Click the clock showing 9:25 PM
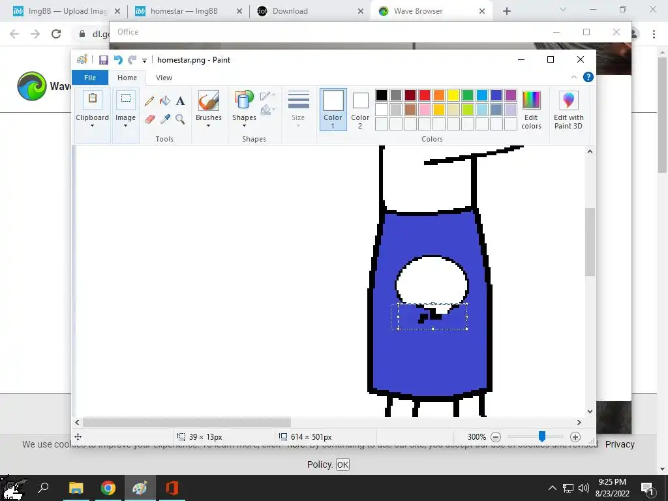Viewport: 668px width, 501px height. [x=612, y=488]
